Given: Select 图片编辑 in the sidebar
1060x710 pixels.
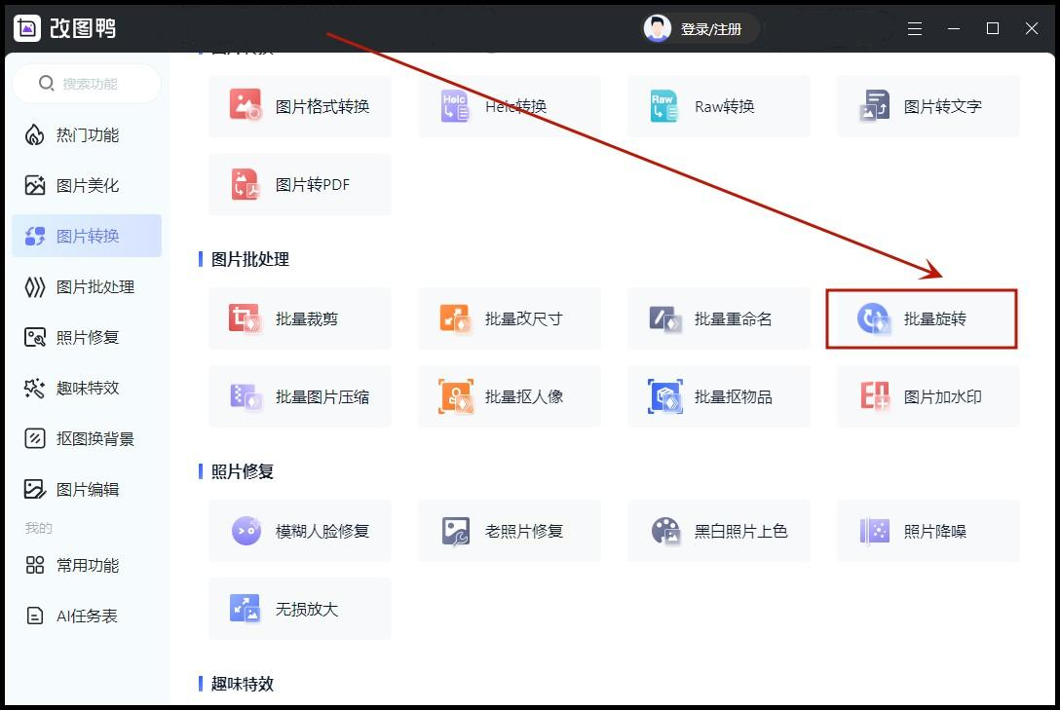Looking at the screenshot, I should (87, 489).
